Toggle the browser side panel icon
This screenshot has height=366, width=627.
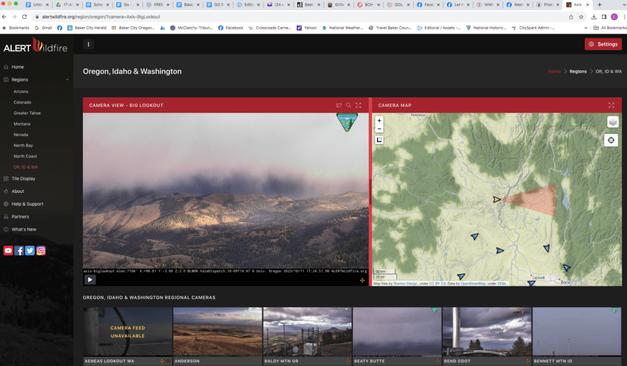[x=604, y=17]
